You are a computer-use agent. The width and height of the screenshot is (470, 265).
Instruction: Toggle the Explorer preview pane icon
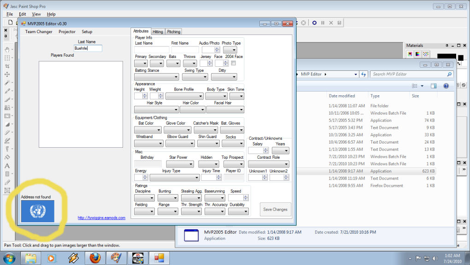pos(434,86)
